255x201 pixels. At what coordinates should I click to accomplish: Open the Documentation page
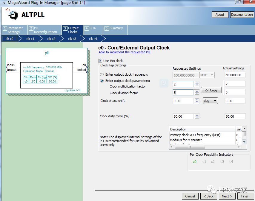242,15
